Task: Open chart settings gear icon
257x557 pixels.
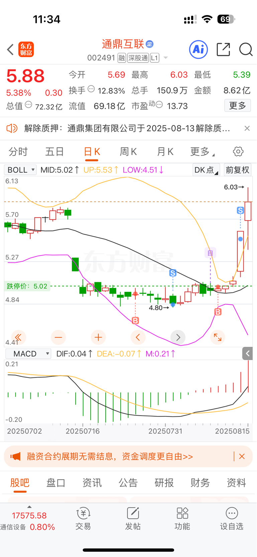Action: pos(238,152)
